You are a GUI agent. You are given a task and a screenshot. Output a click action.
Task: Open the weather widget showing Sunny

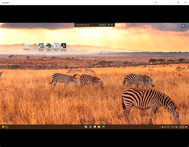point(5,127)
